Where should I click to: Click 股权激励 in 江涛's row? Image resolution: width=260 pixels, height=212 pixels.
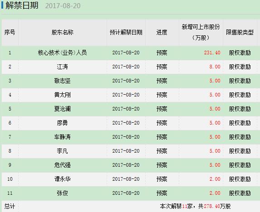point(240,67)
